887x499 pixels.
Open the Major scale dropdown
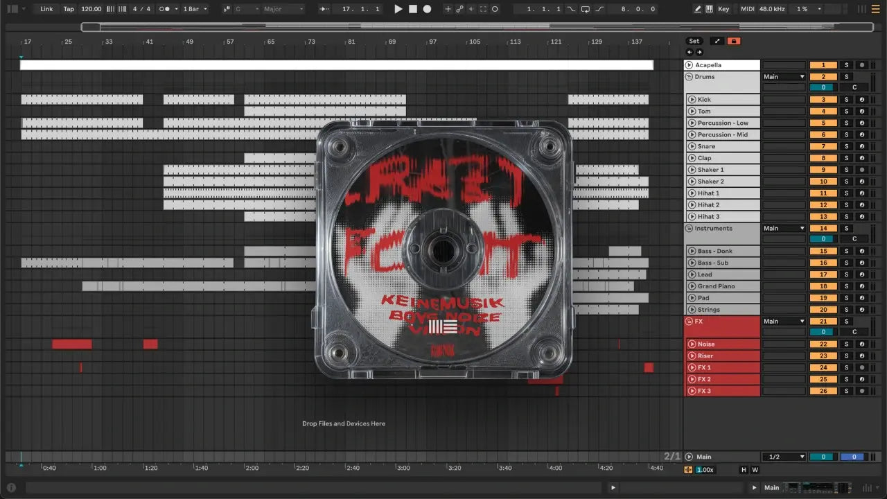[x=283, y=9]
